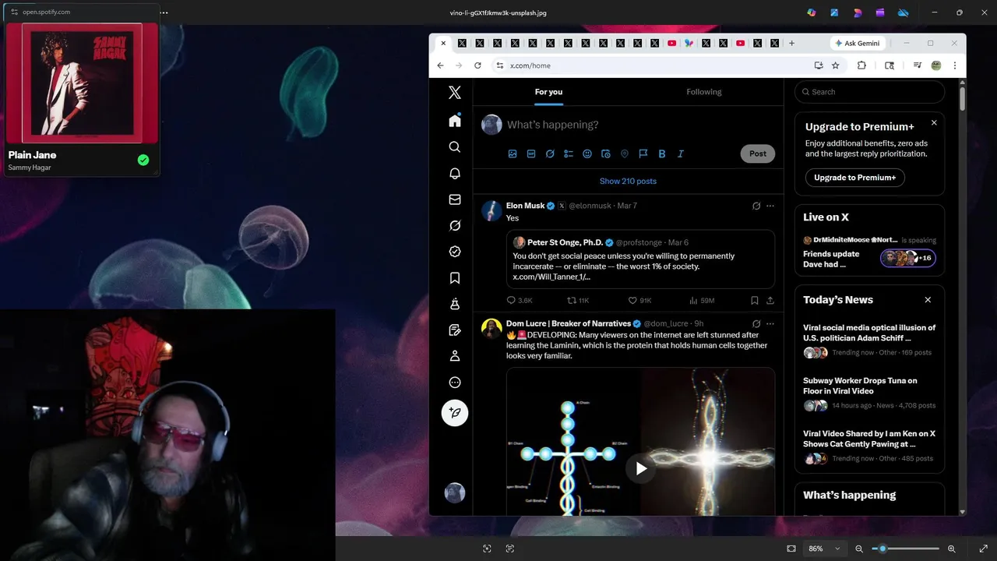The height and width of the screenshot is (561, 997).
Task: Open Elon Musk's profile name
Action: click(526, 206)
